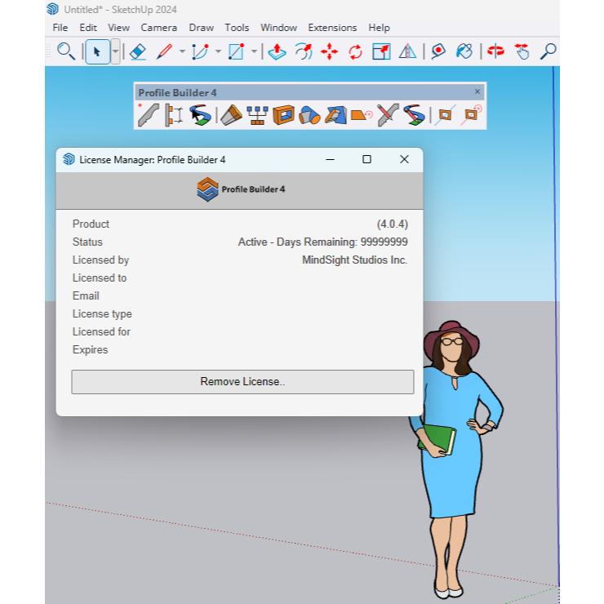
Task: Choose the orange frame Opening tool
Action: [x=283, y=115]
